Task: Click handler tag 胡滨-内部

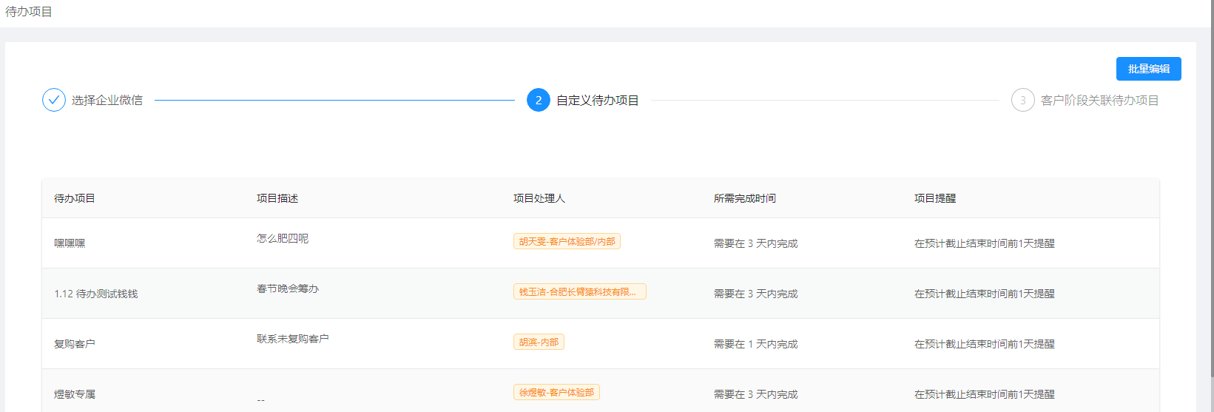Action: [539, 342]
